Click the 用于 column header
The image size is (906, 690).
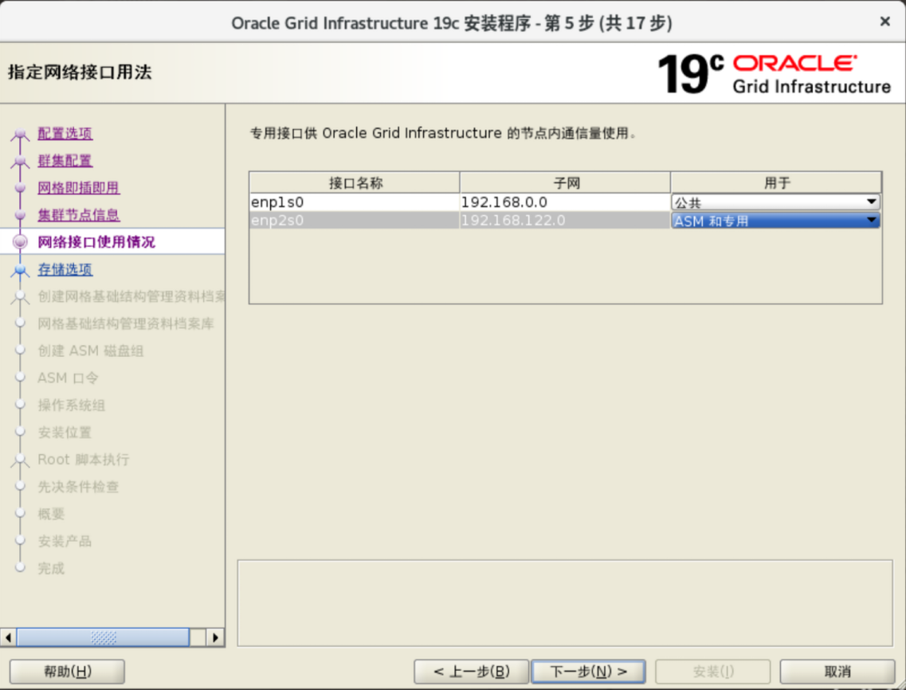tap(776, 182)
